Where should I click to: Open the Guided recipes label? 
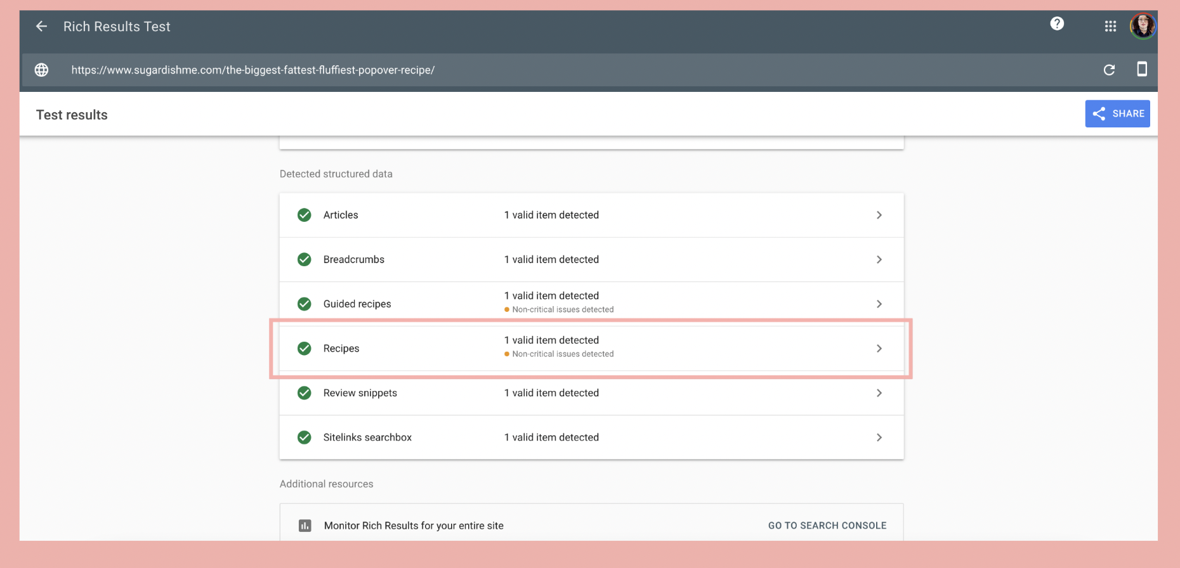click(x=357, y=304)
